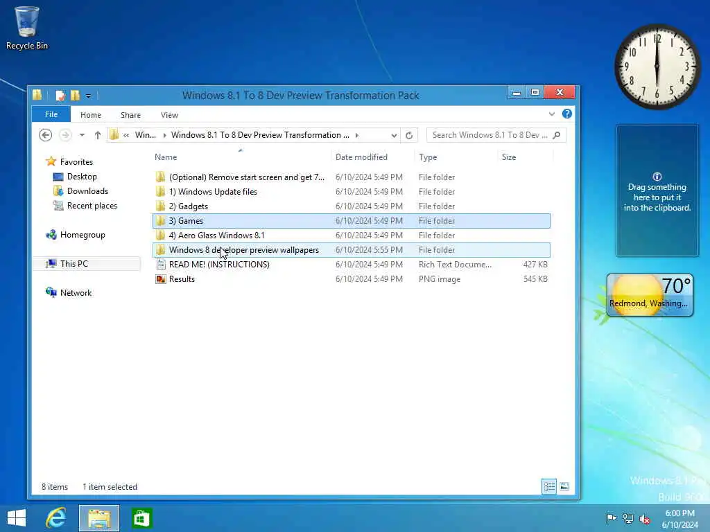This screenshot has width=710, height=532.
Task: Open the recent locations dropdown arrow
Action: [82, 135]
